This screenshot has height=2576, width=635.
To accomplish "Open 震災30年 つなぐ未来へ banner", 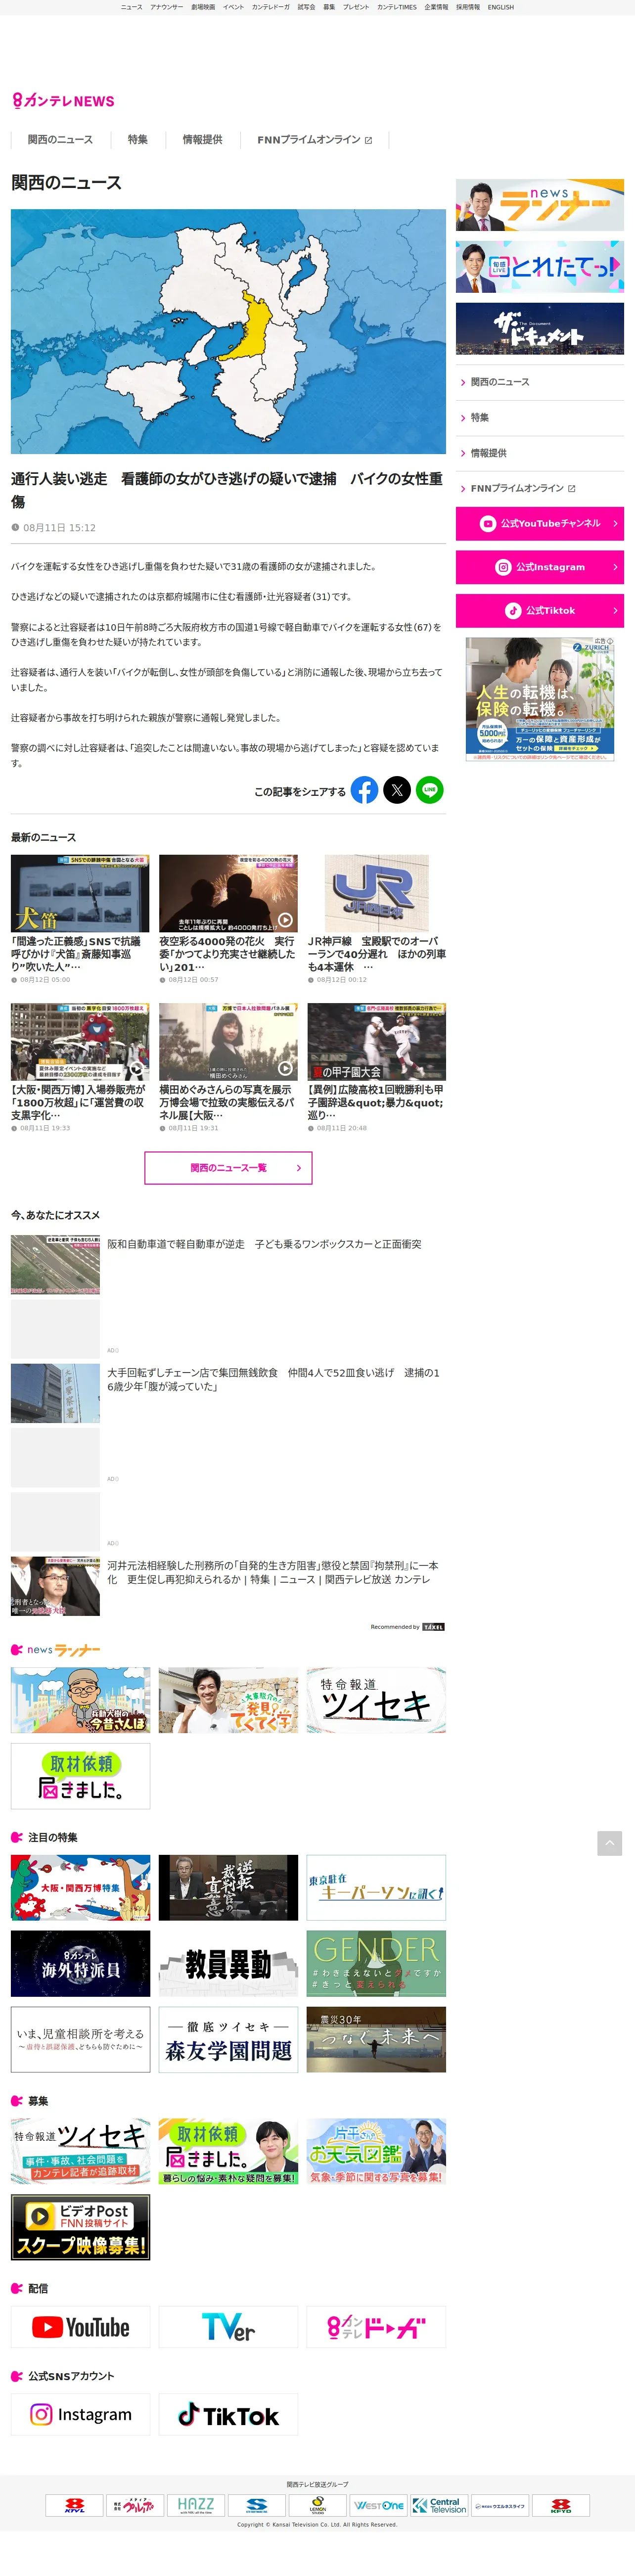I will coord(376,2040).
